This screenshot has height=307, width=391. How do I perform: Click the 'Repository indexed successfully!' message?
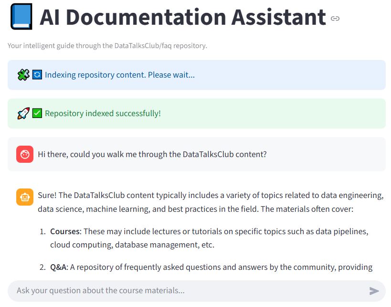[103, 113]
